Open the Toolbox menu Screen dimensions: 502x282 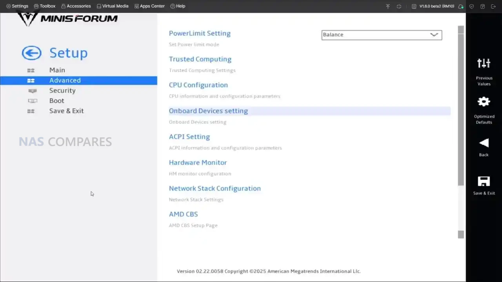[45, 6]
